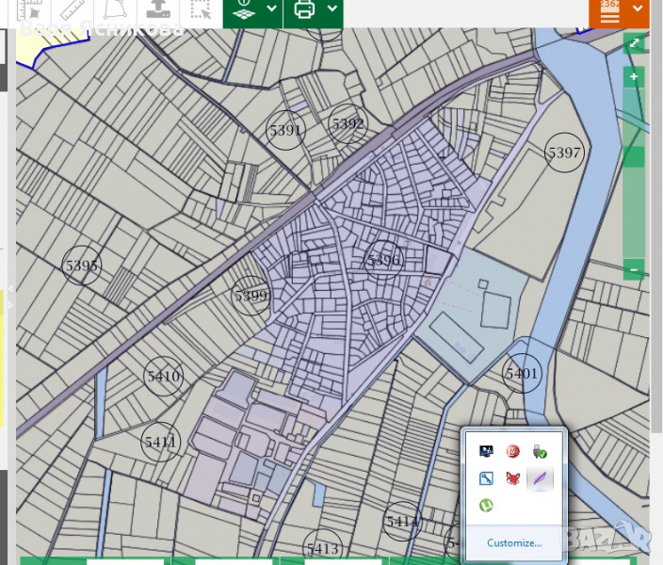The image size is (663, 565).
Task: Click the ruler measure distance tool
Action: 70,10
